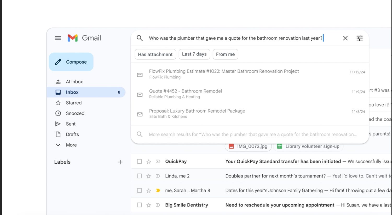392x215 pixels.
Task: Open the Library volunteer sign-up attachment chip
Action: 308,146
